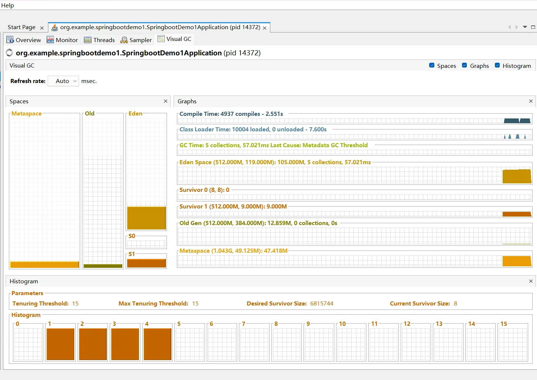Click filled histogram age bucket 3
This screenshot has width=537, height=380.
pyautogui.click(x=125, y=344)
